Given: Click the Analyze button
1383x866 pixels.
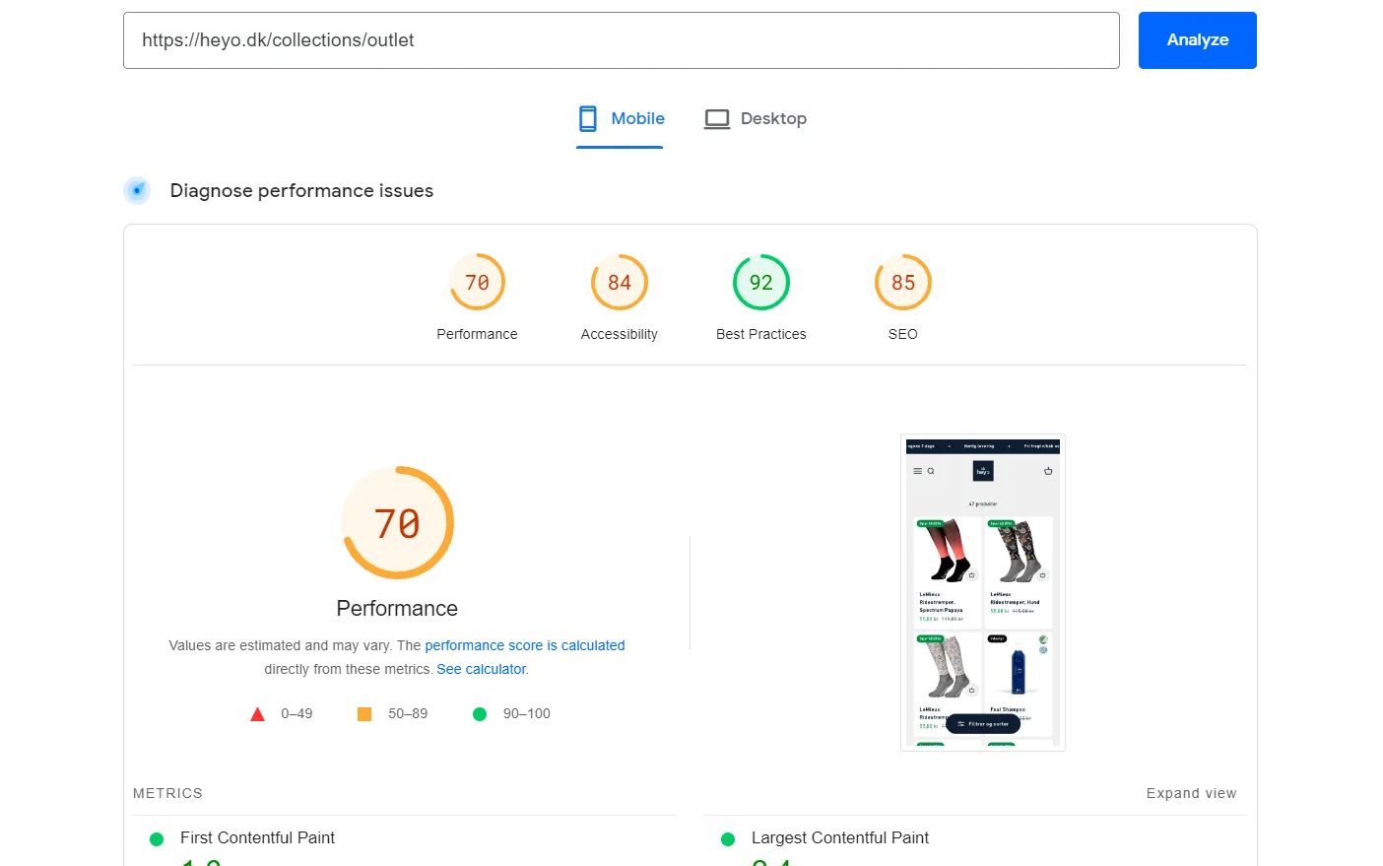Looking at the screenshot, I should pos(1197,40).
